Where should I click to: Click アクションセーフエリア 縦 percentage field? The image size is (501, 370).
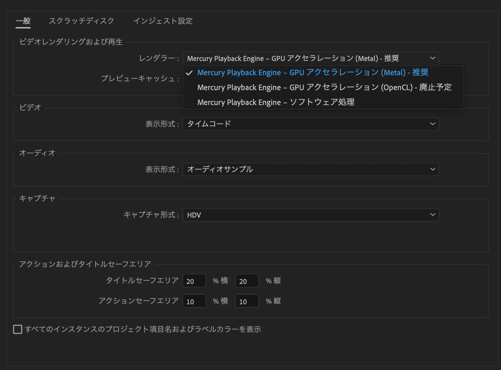[x=247, y=301]
